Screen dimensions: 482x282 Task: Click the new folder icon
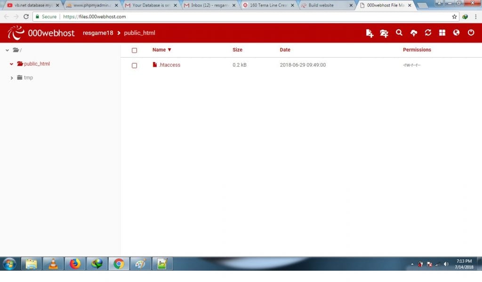pyautogui.click(x=384, y=33)
